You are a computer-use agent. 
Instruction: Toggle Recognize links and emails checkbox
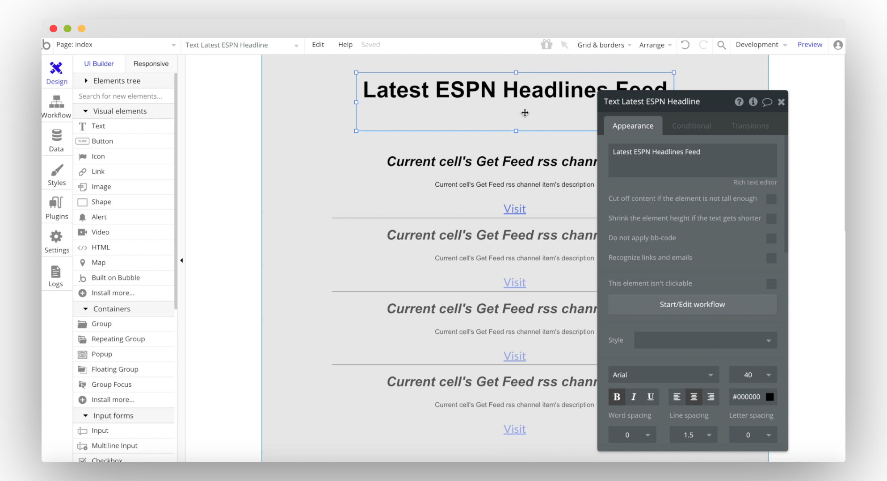click(x=771, y=258)
